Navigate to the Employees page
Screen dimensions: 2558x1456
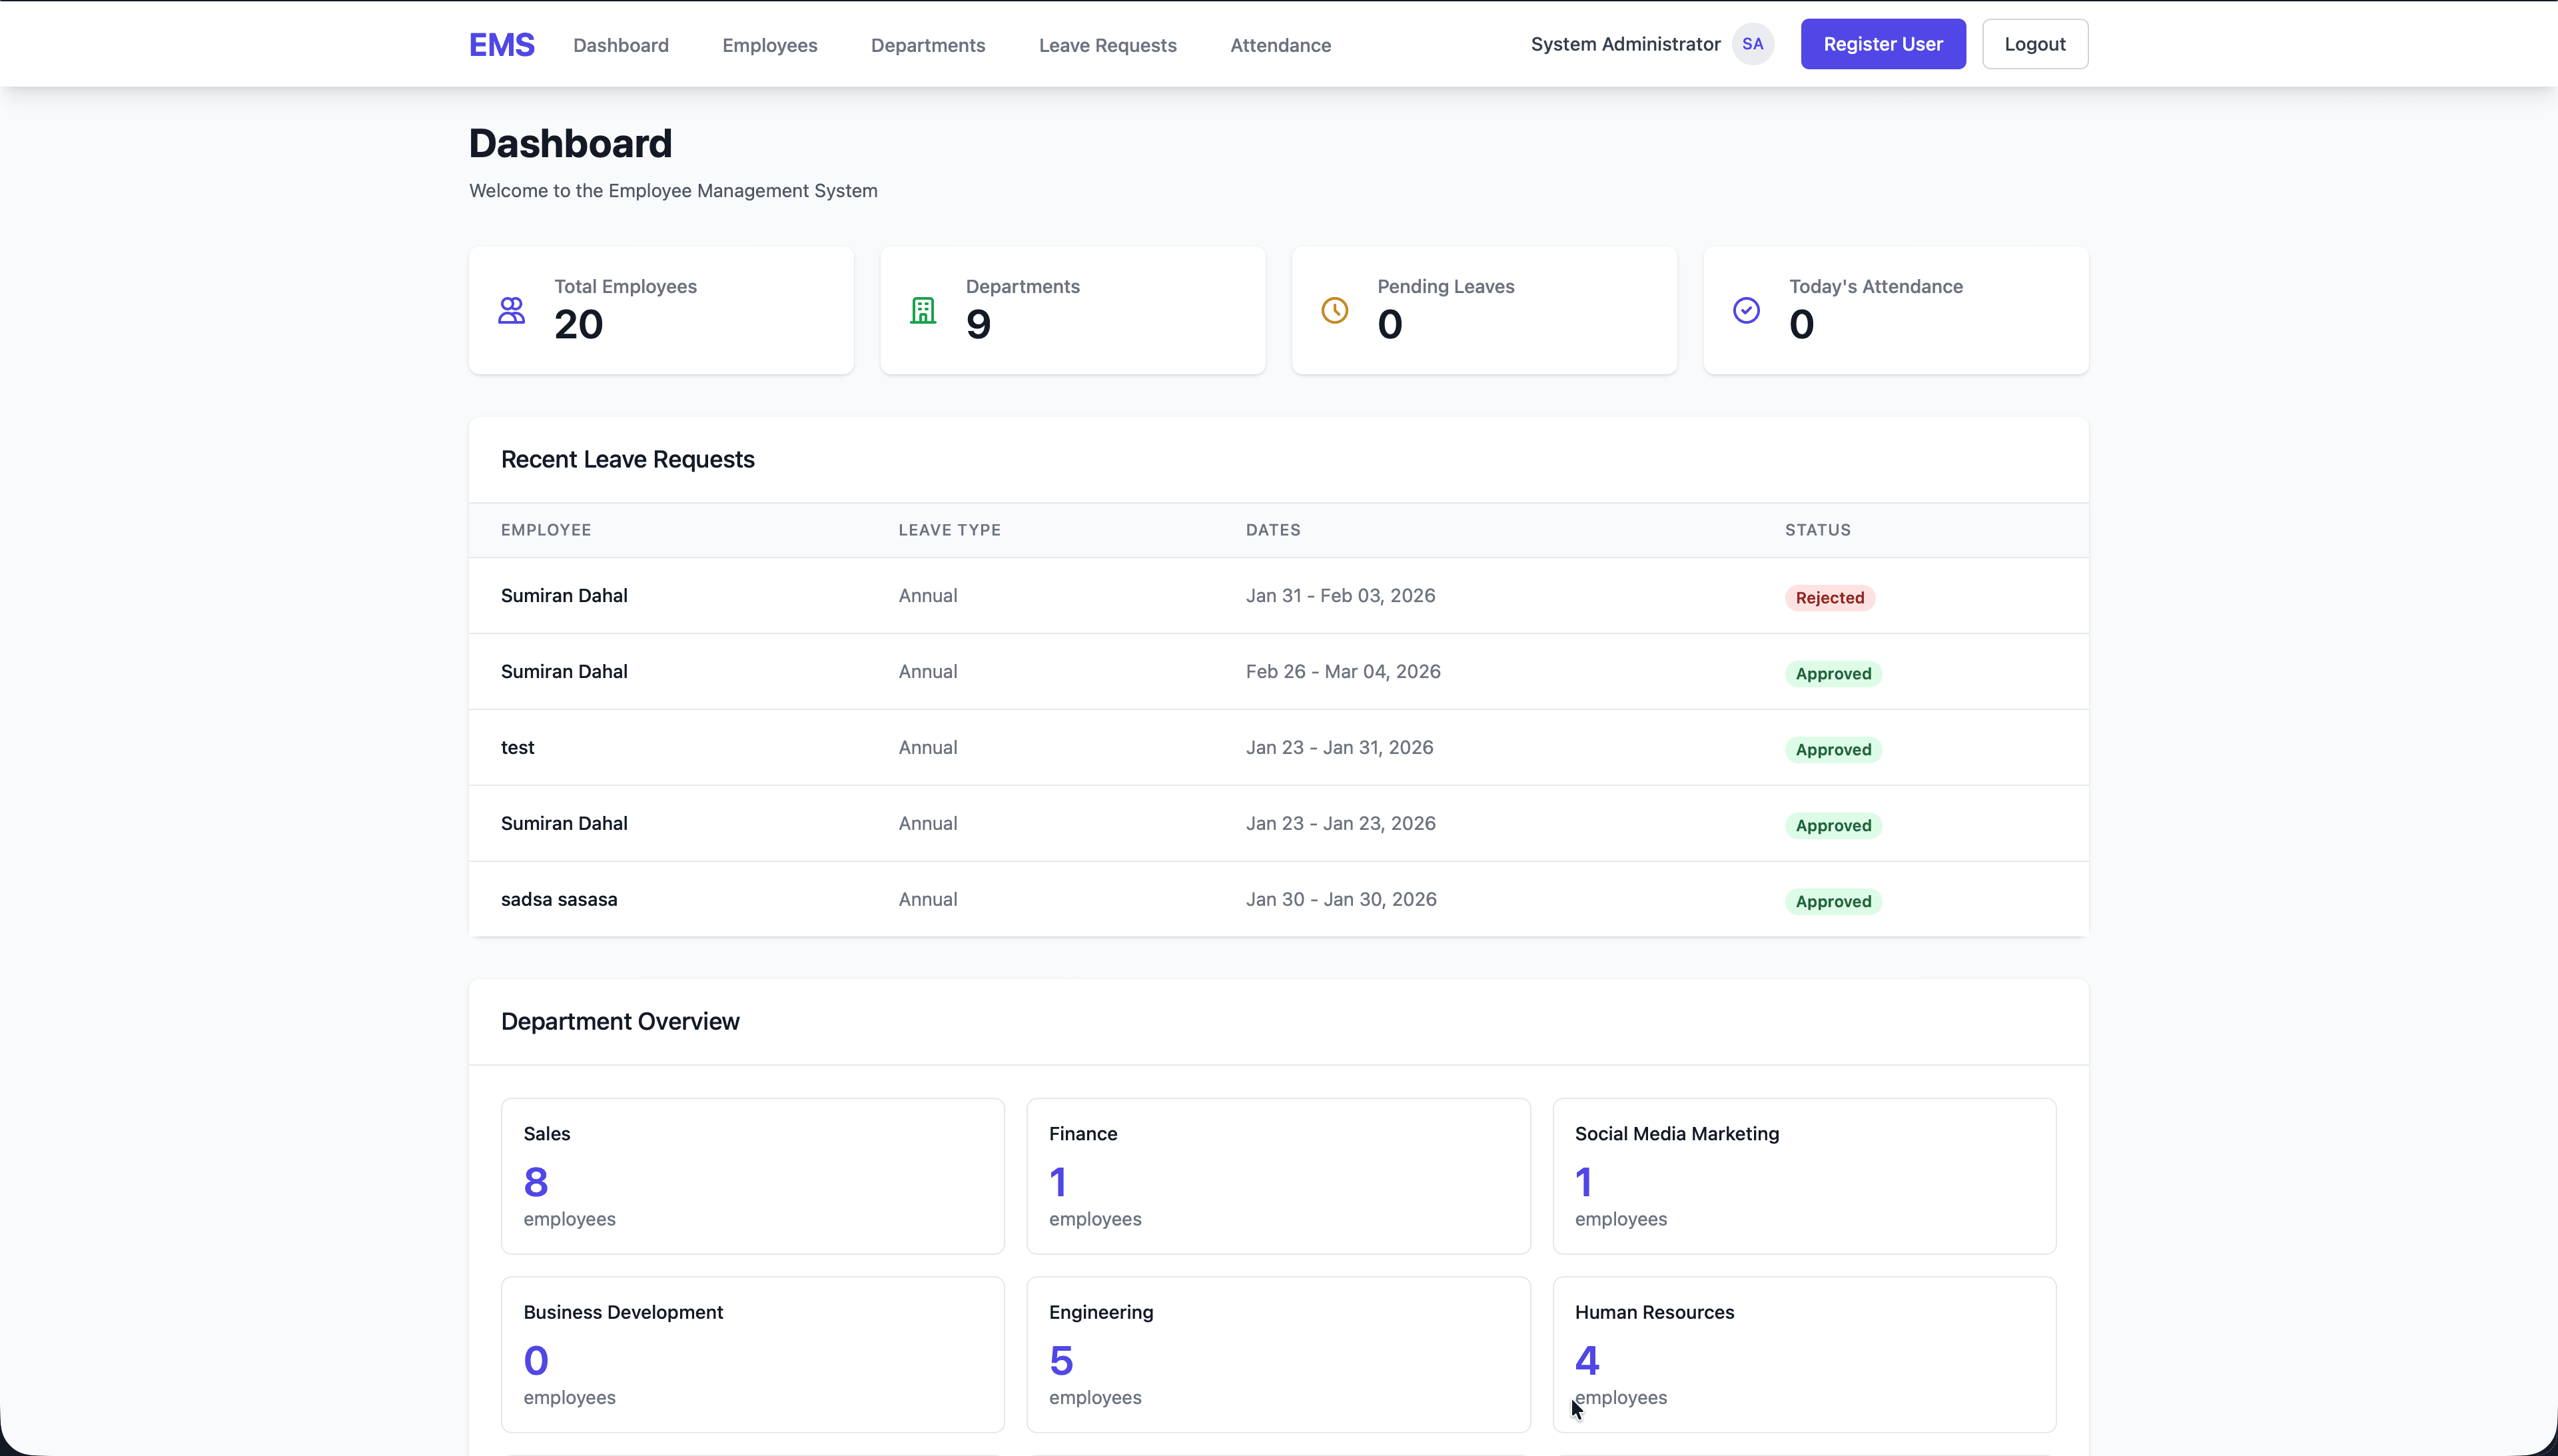tap(769, 45)
